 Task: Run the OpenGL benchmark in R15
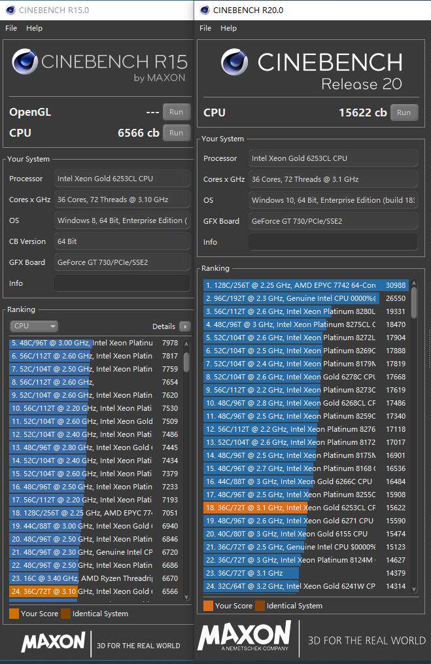point(176,112)
